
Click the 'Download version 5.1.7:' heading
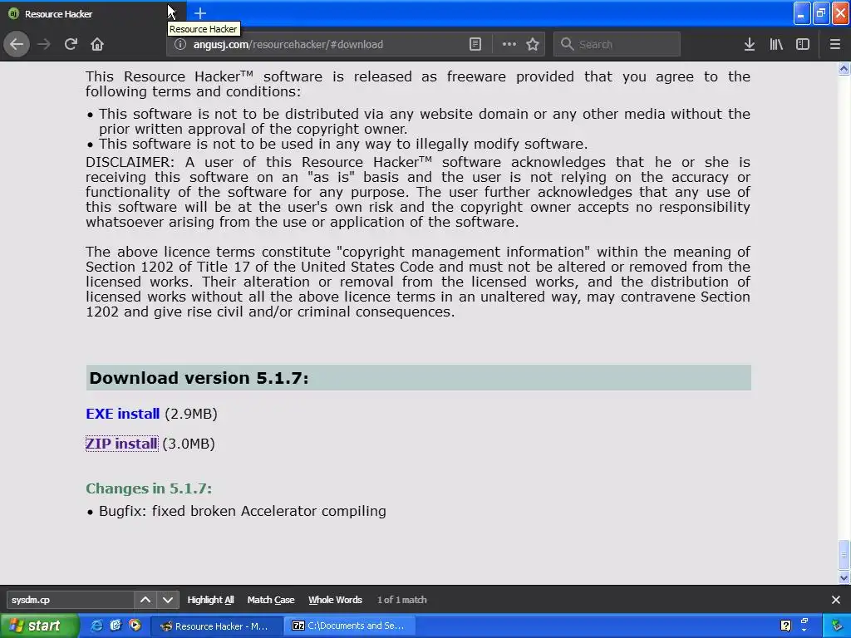(199, 378)
